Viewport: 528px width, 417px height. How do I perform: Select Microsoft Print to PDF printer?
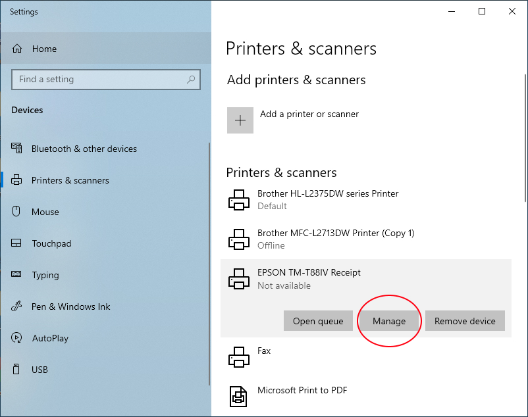point(366,396)
